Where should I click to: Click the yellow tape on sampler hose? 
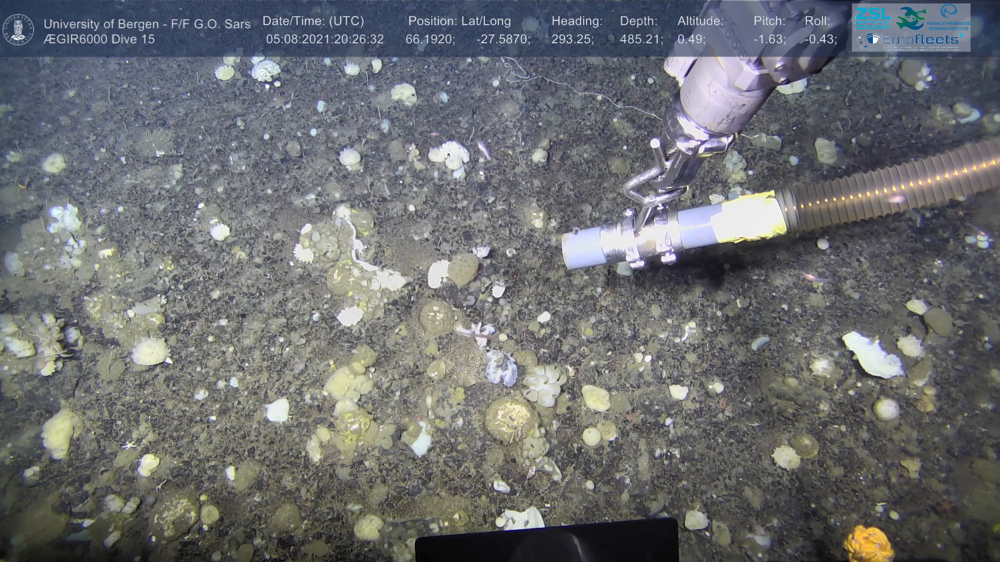[747, 219]
